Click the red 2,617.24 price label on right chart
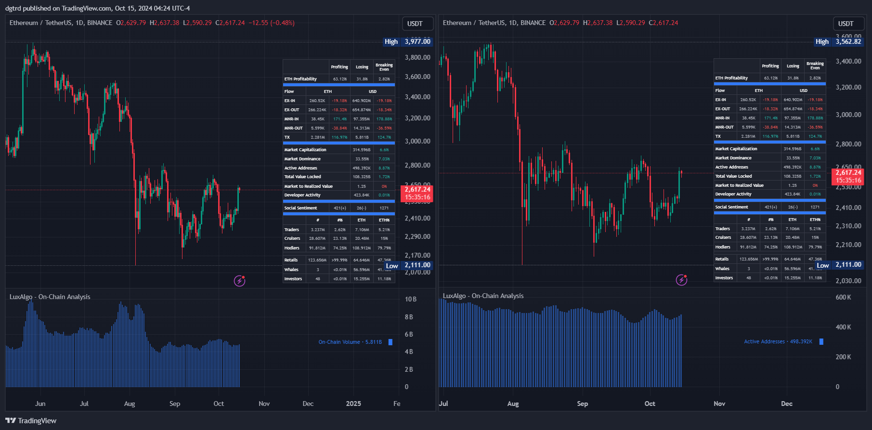Screen dimensions: 872x430 click(848, 176)
